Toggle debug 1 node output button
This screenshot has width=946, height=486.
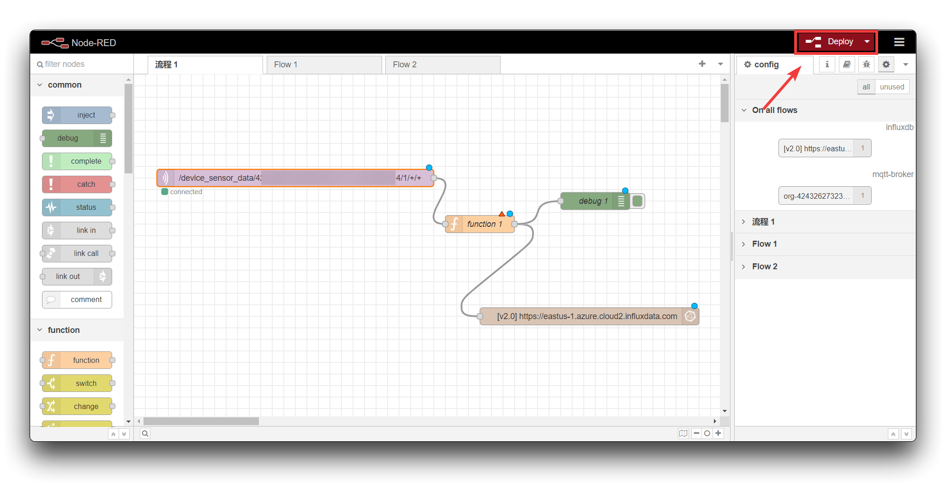(x=638, y=201)
